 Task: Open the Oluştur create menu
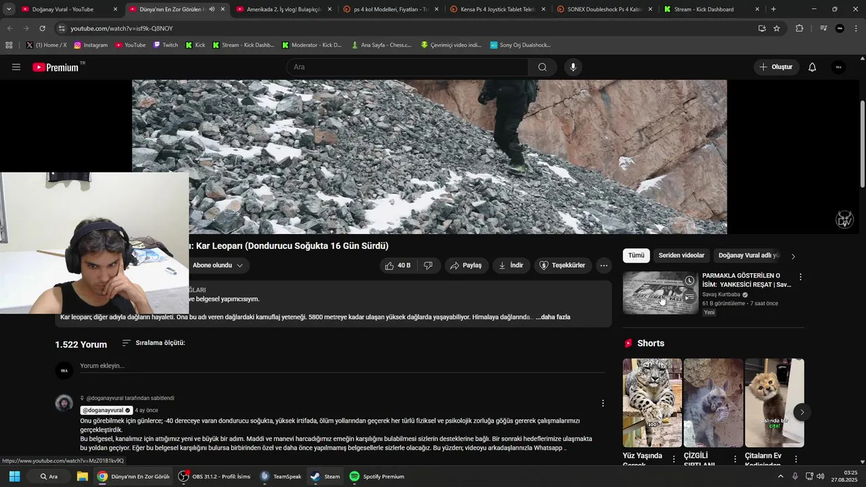click(x=776, y=67)
